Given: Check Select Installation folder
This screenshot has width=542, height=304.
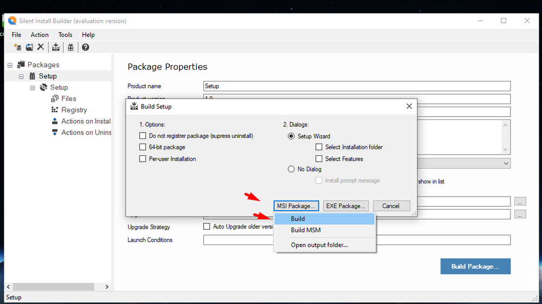Looking at the screenshot, I should click(318, 147).
